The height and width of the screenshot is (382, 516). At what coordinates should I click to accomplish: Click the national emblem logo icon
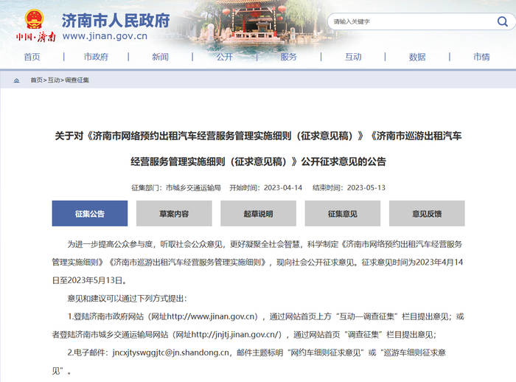34,19
